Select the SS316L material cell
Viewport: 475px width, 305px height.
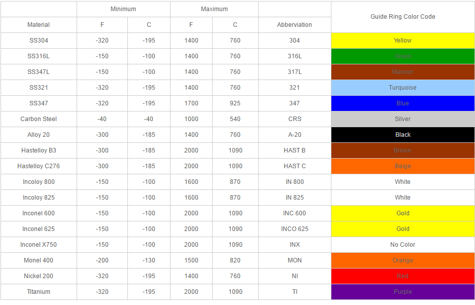(39, 56)
